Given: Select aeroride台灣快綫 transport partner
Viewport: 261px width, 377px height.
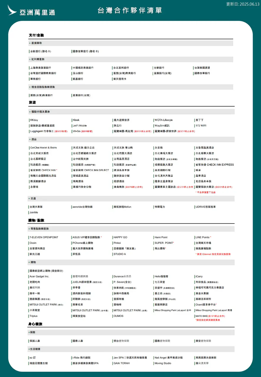Looking at the screenshot, I should click(x=83, y=207).
